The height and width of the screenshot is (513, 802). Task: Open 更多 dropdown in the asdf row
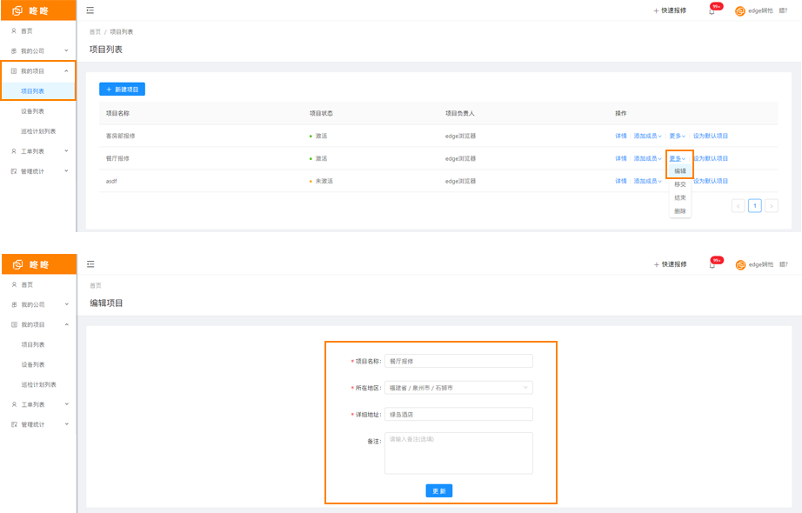[677, 181]
